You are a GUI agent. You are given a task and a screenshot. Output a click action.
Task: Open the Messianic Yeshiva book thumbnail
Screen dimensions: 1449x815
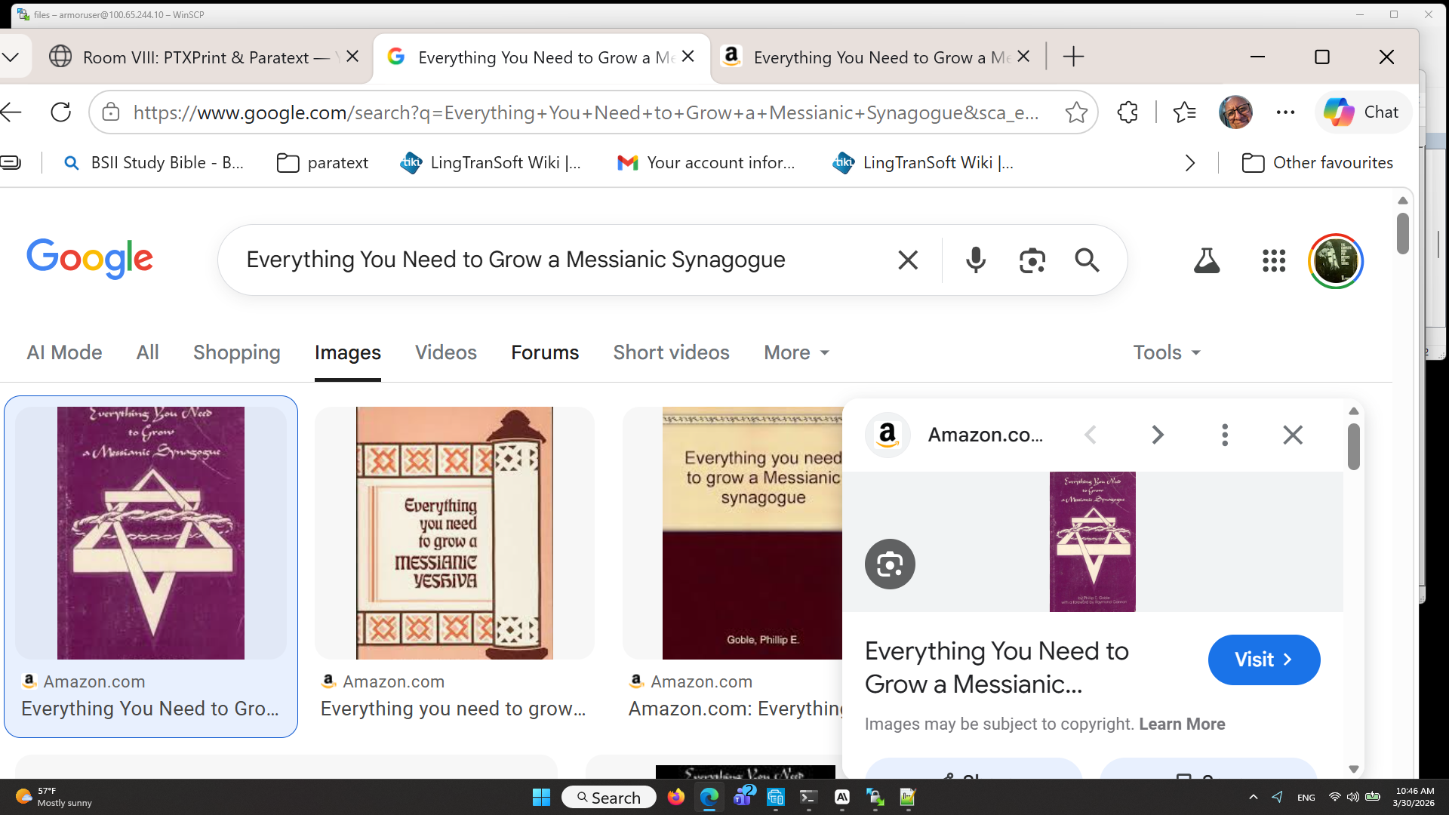point(454,533)
